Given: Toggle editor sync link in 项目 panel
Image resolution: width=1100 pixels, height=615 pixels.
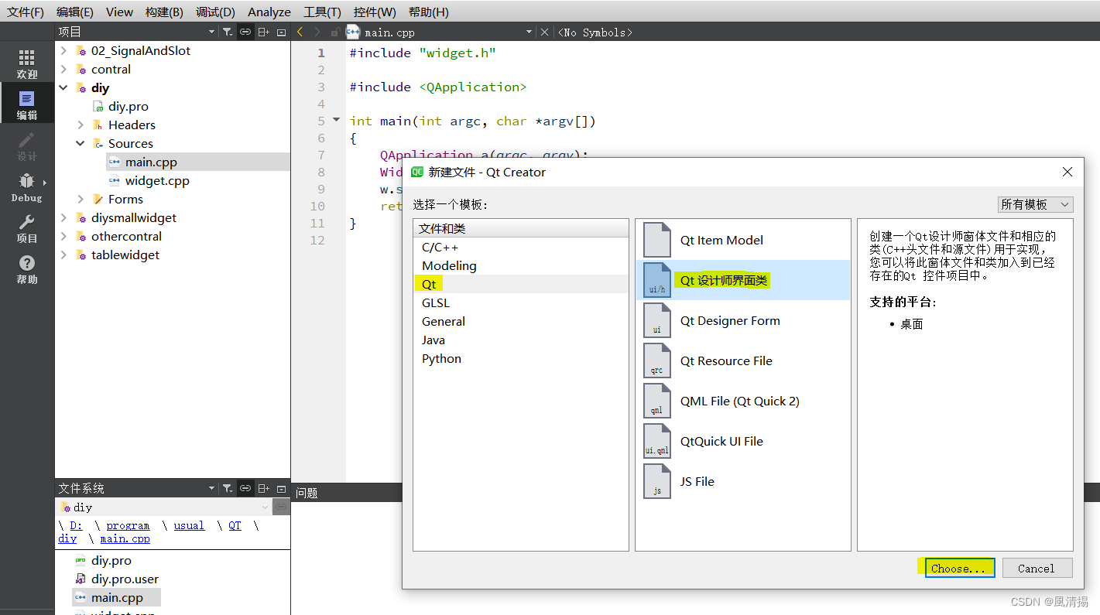Looking at the screenshot, I should [x=245, y=32].
